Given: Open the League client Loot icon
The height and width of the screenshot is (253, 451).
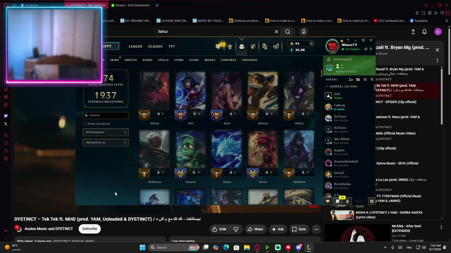Looking at the screenshot, I should tap(253, 46).
